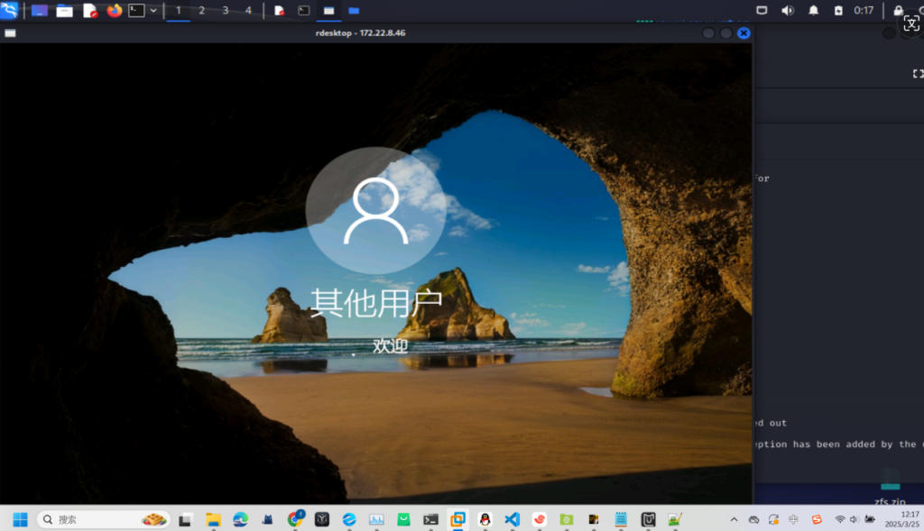
Task: Open Visual Studio Code from the taskbar
Action: click(512, 519)
